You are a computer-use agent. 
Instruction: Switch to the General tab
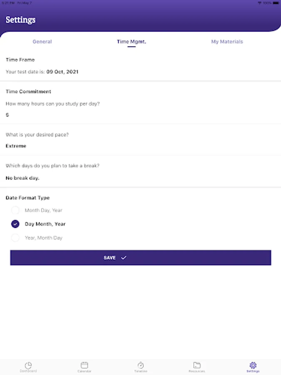[42, 42]
